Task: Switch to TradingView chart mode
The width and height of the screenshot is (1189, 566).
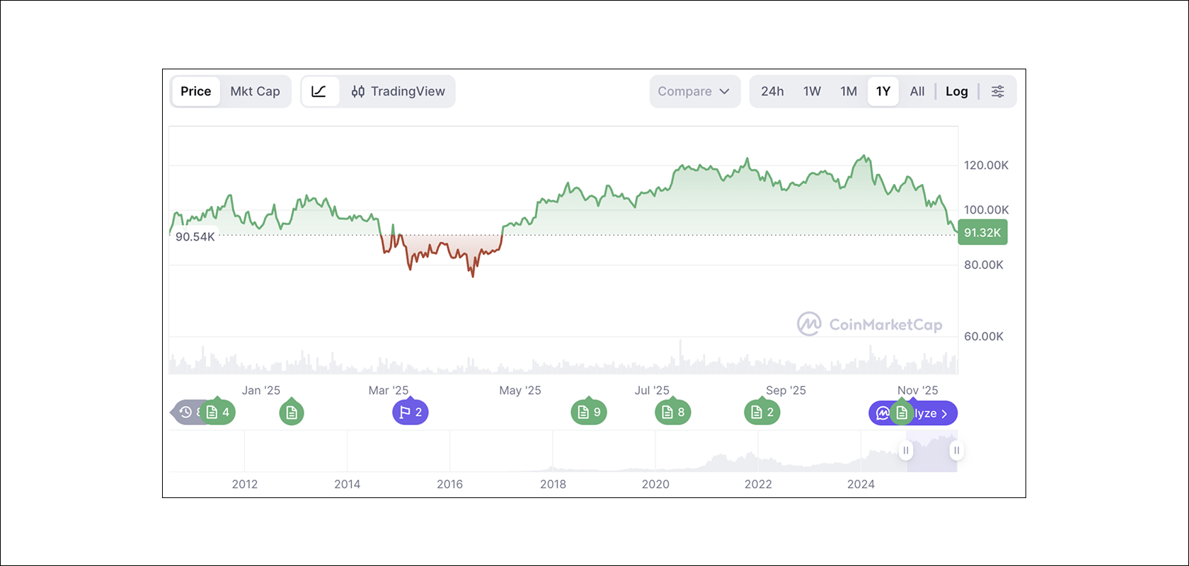Action: tap(398, 91)
